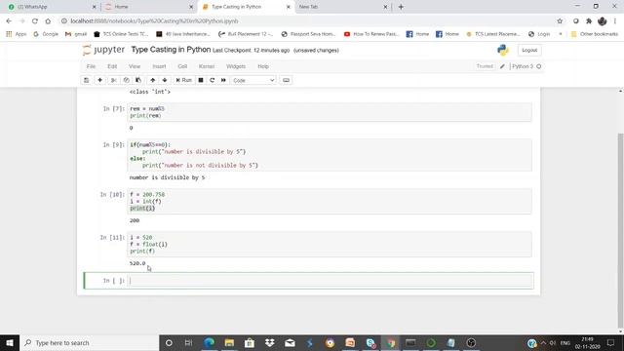Open the Widgets menu
This screenshot has height=351, width=624.
coord(236,66)
